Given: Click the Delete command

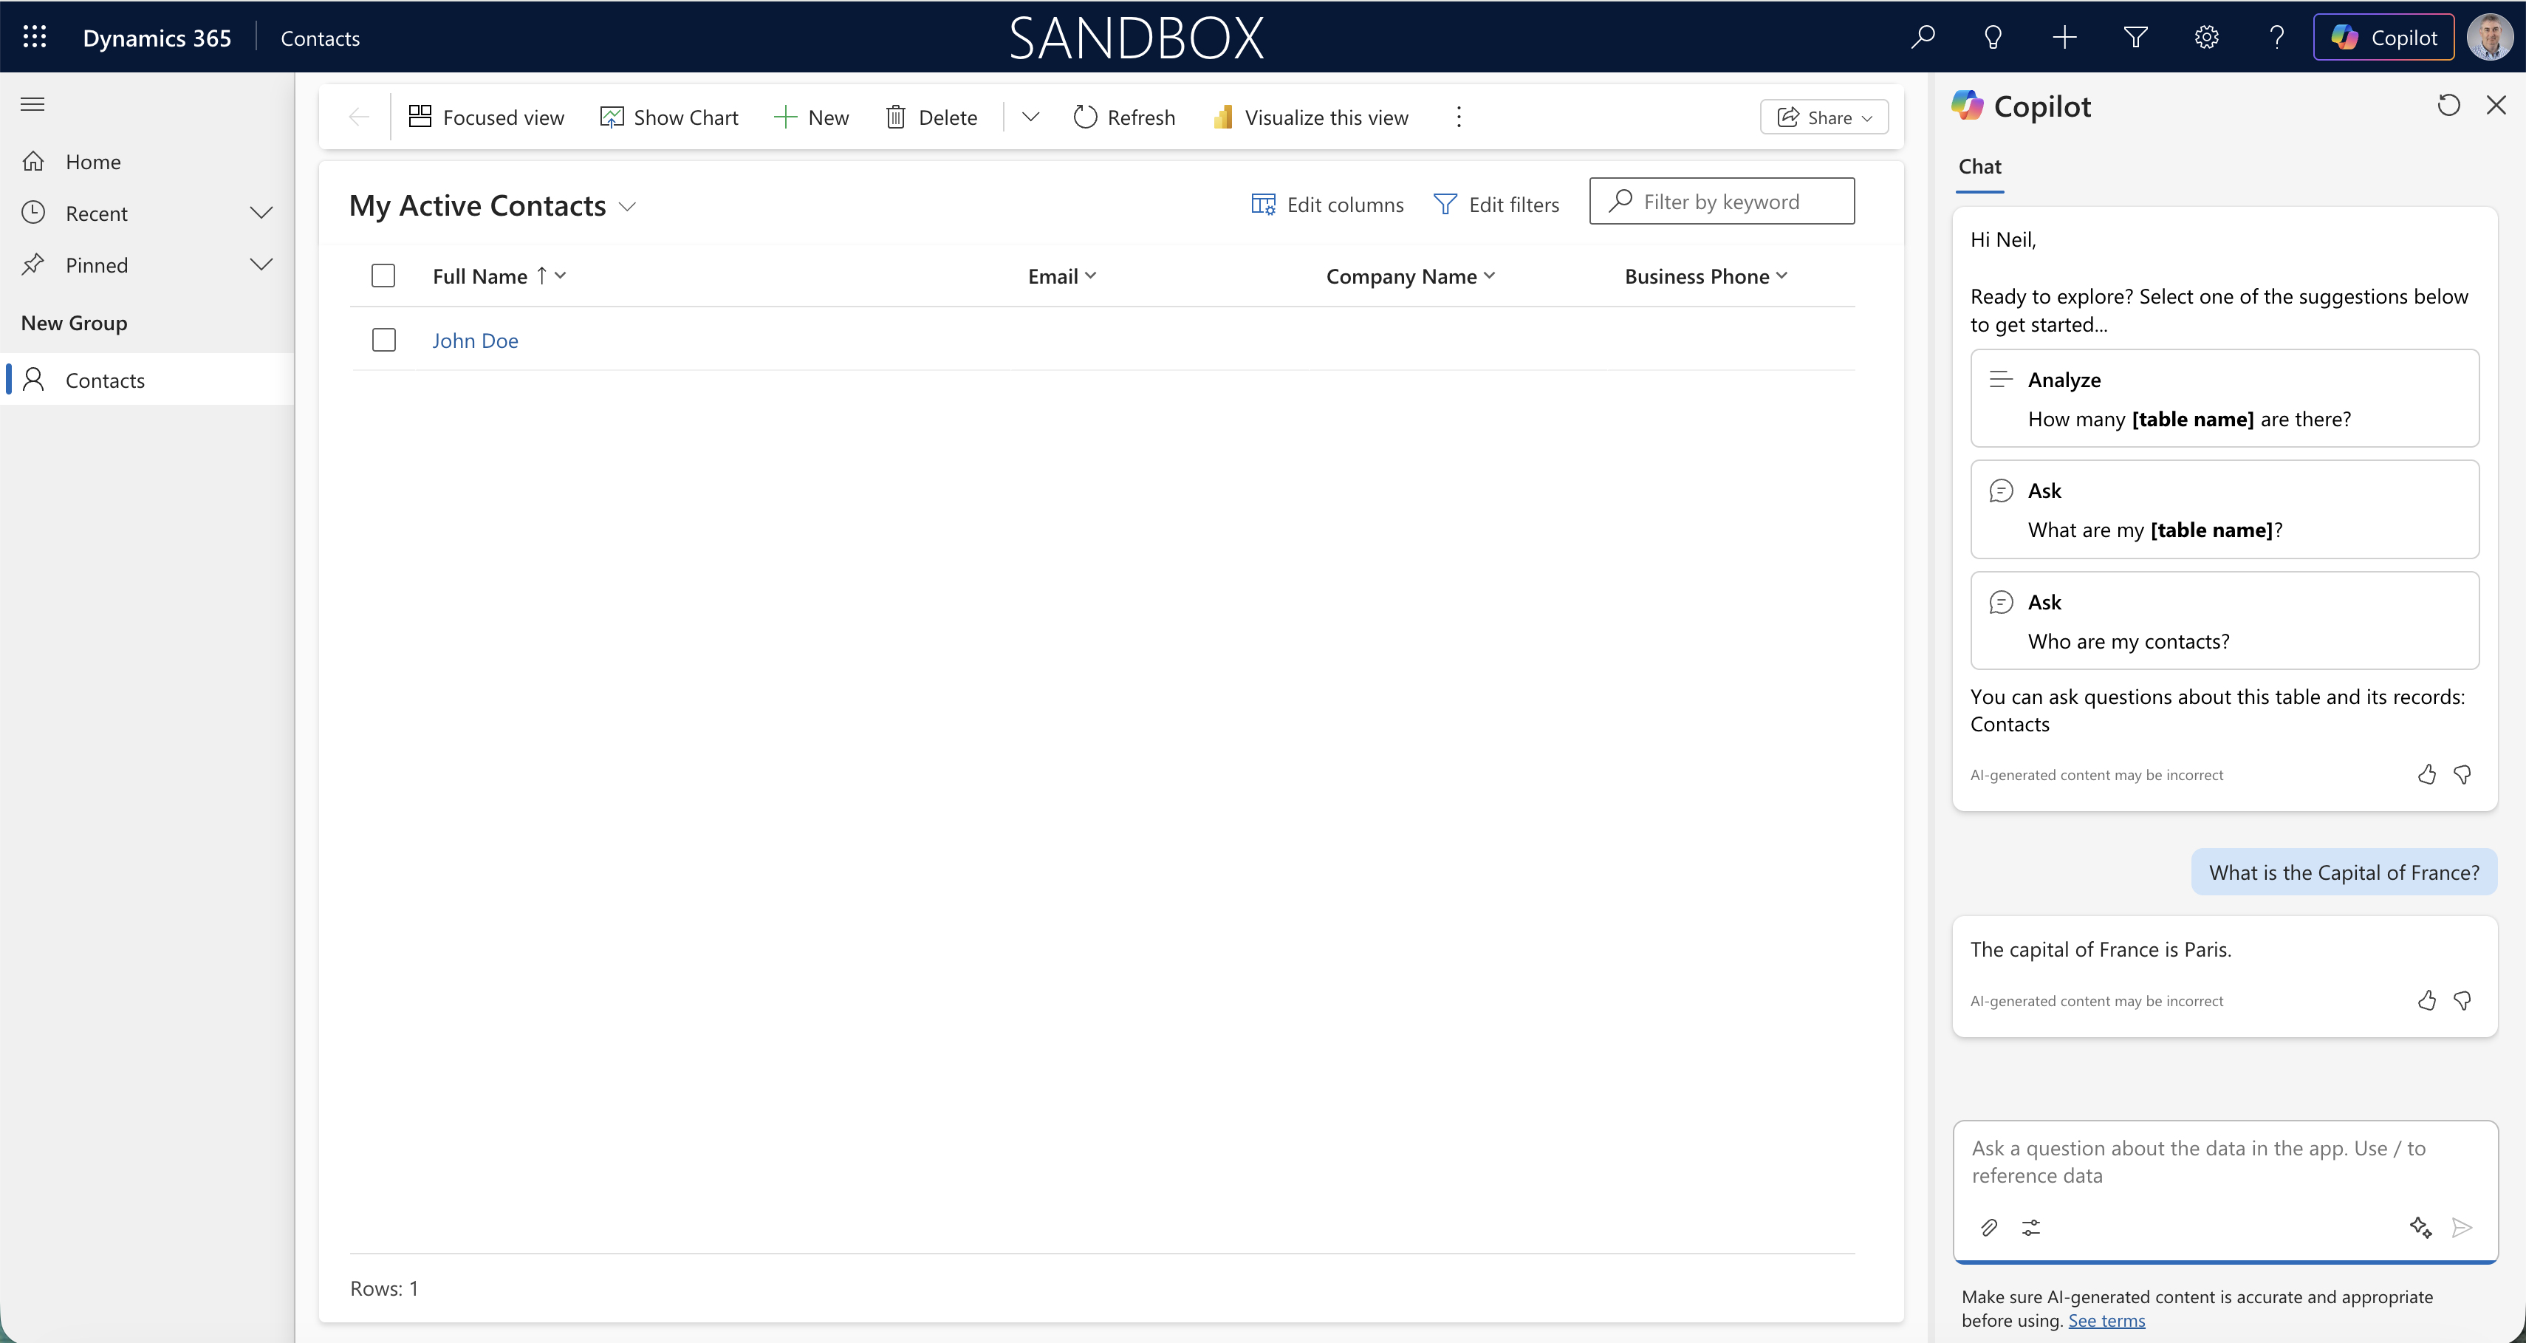Looking at the screenshot, I should [x=931, y=117].
